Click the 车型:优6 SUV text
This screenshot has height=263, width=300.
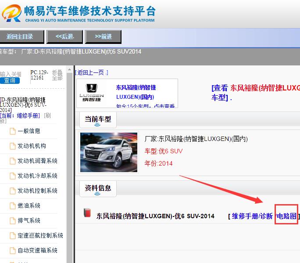coord(164,151)
